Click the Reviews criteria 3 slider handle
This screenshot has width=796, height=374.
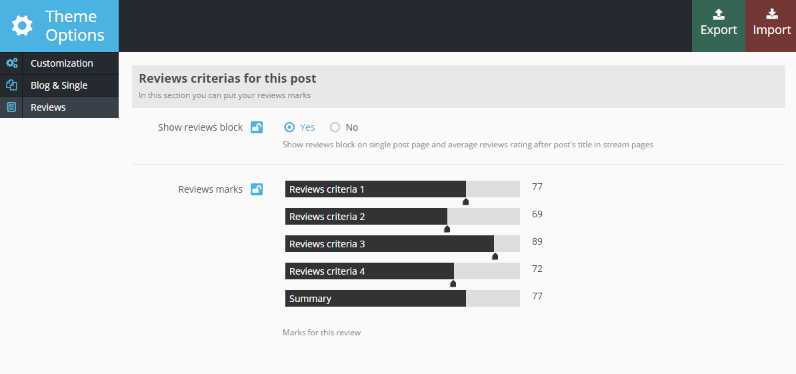pyautogui.click(x=495, y=256)
